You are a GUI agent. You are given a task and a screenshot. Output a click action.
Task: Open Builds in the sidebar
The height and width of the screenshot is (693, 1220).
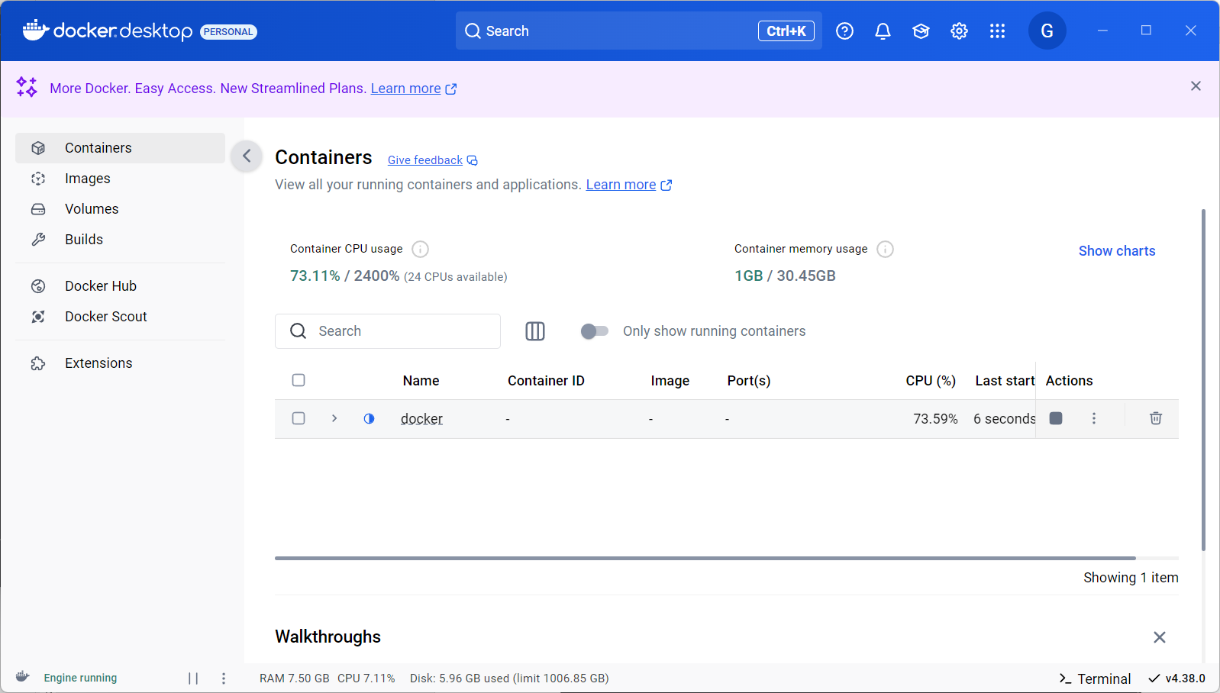click(x=121, y=240)
